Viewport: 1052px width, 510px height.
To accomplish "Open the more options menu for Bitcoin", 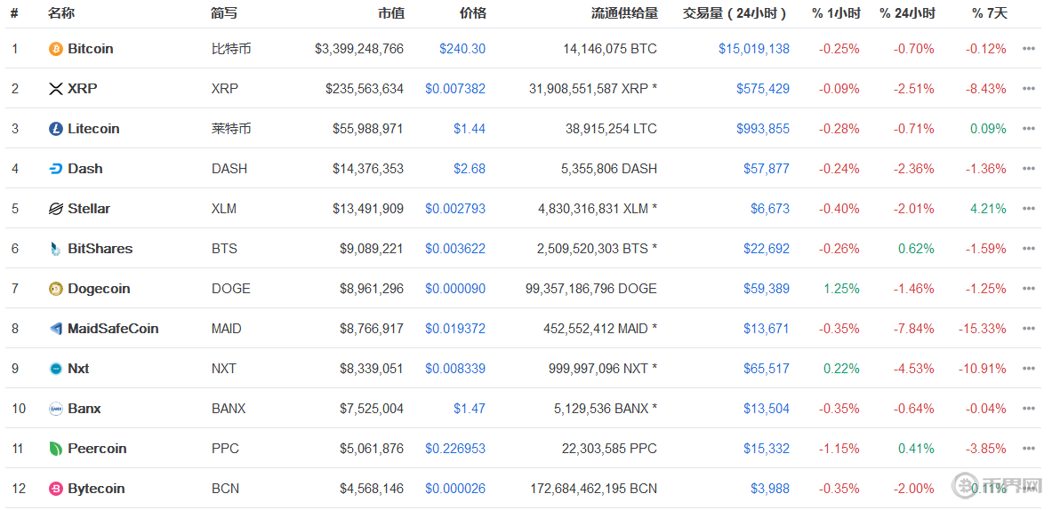I will [x=1029, y=49].
